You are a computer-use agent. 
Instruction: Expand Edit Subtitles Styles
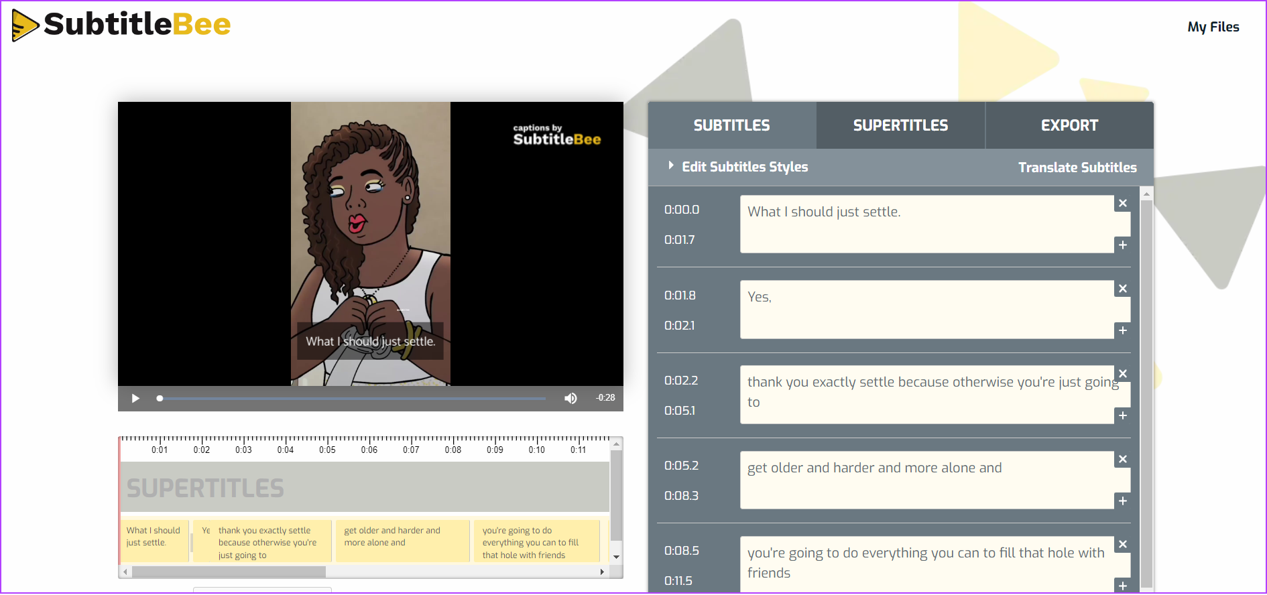point(738,167)
